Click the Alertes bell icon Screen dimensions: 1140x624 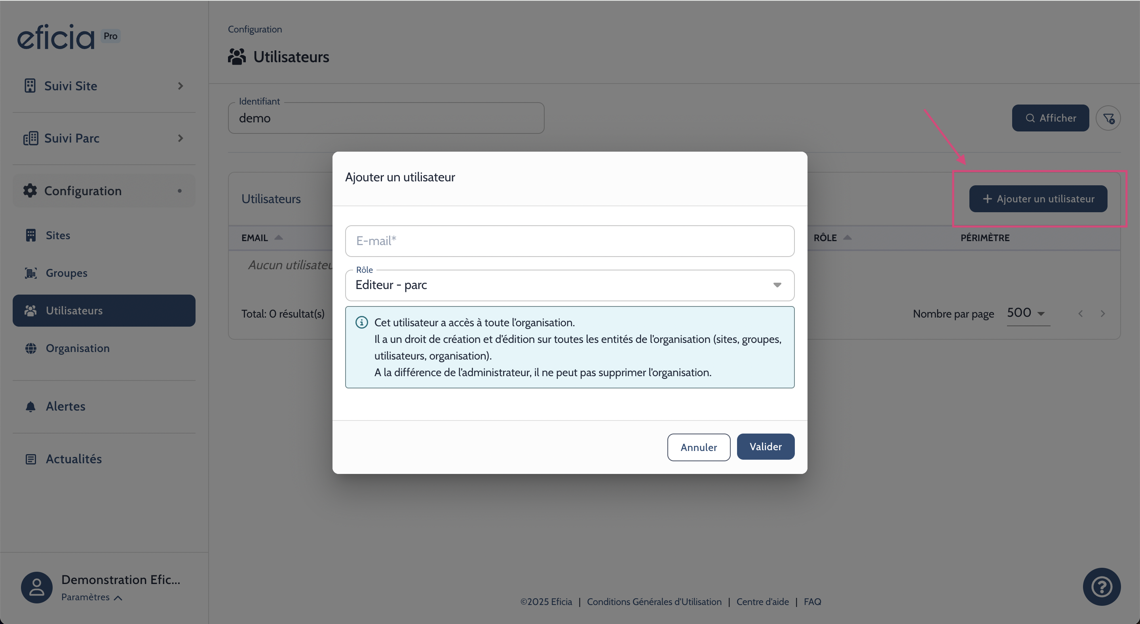pyautogui.click(x=30, y=406)
